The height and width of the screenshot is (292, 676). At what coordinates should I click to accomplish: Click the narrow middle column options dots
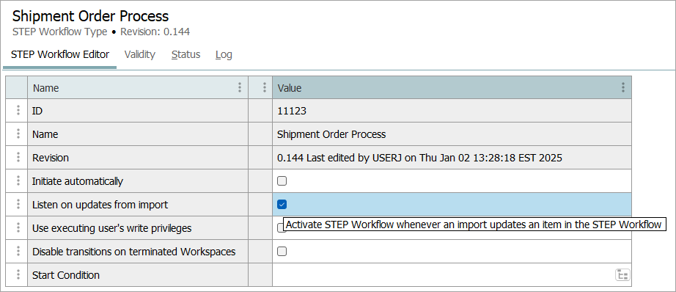coord(265,88)
